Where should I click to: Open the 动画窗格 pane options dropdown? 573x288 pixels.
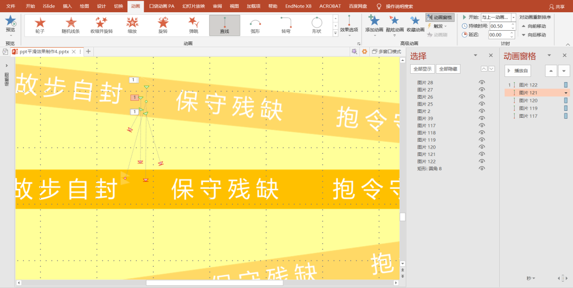click(x=549, y=56)
